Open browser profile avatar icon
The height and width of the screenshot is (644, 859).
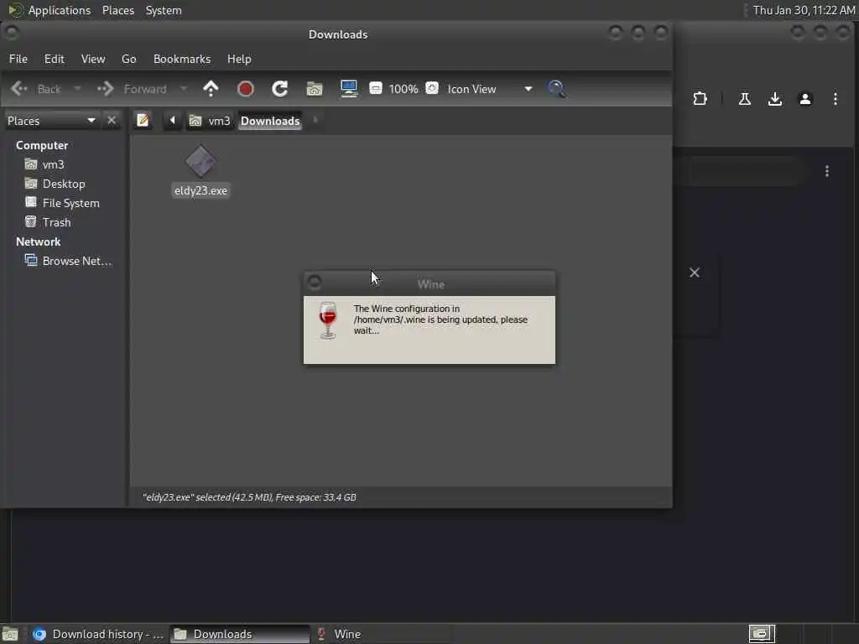[x=804, y=99]
